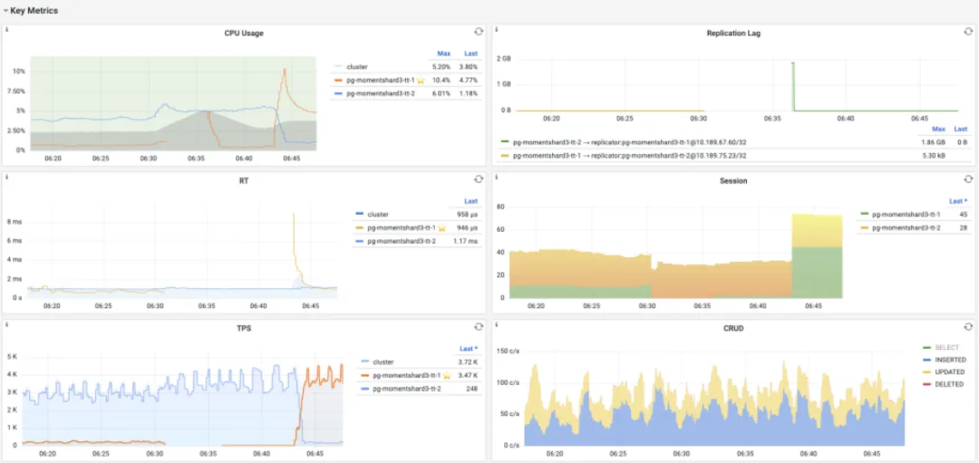Screen dimensions: 979x463
Task: Open the Session panel title menu
Action: pyautogui.click(x=733, y=181)
